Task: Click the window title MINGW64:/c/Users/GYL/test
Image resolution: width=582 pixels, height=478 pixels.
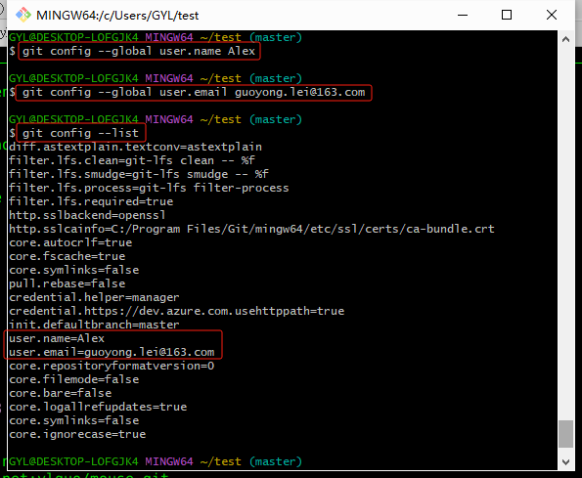Action: point(117,16)
